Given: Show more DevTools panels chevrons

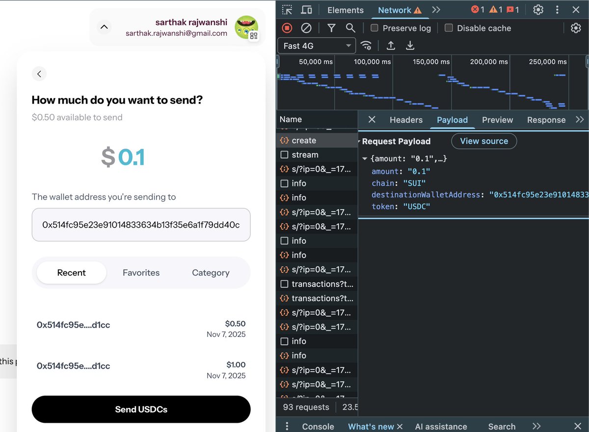Looking at the screenshot, I should pos(436,10).
